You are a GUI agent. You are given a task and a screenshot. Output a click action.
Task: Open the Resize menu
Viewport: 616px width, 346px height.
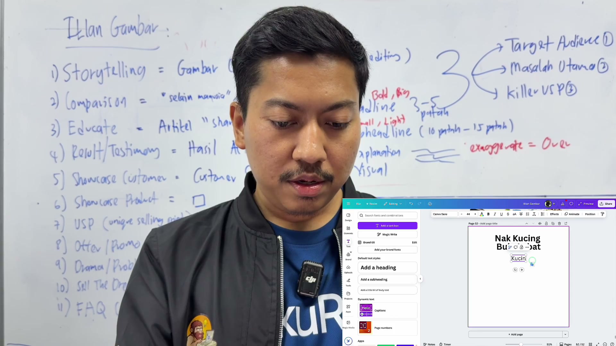372,204
